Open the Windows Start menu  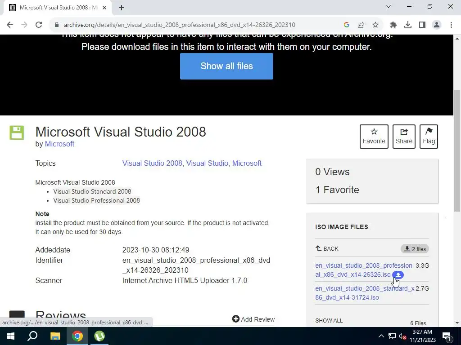(x=11, y=336)
